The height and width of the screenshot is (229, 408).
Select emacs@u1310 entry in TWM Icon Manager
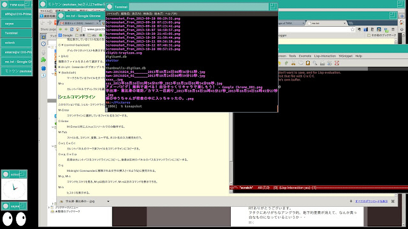[x=17, y=52]
